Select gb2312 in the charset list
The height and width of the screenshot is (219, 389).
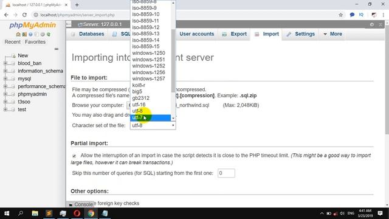tap(150, 98)
